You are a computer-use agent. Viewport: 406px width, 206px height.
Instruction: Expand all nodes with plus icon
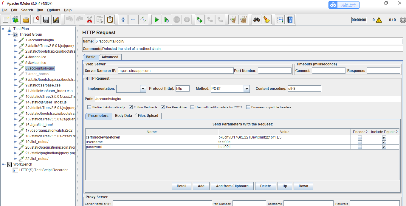click(123, 20)
